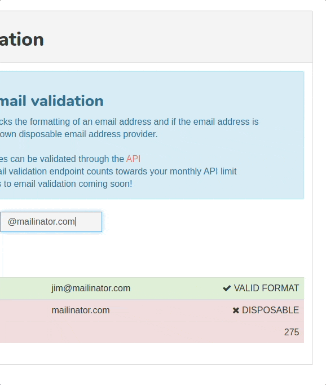Click the X icon beside DISPOSABLE
Image resolution: width=326 pixels, height=385 pixels.
236,310
